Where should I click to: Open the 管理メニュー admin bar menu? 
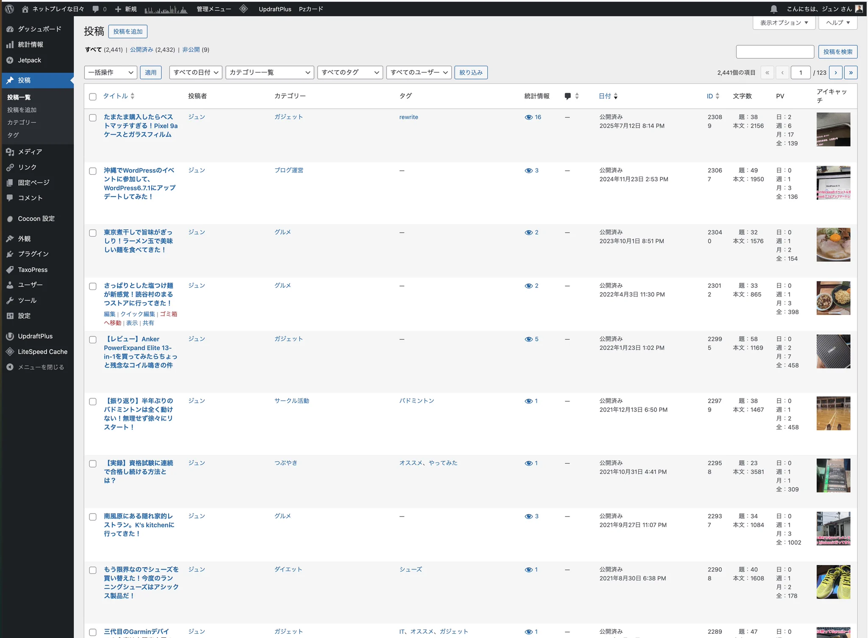(x=214, y=9)
